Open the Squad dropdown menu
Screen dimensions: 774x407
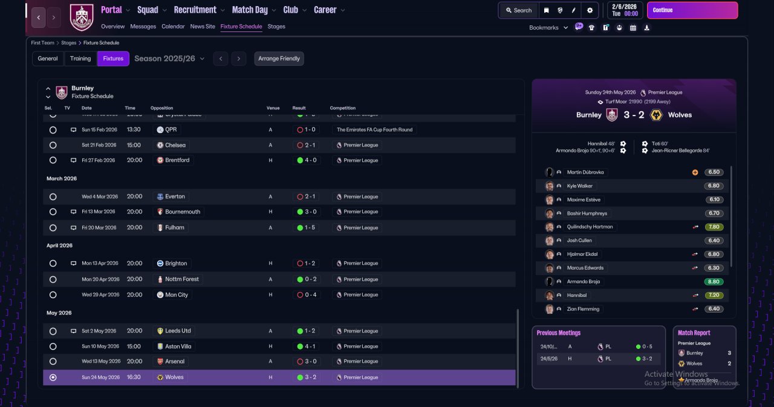pos(152,10)
